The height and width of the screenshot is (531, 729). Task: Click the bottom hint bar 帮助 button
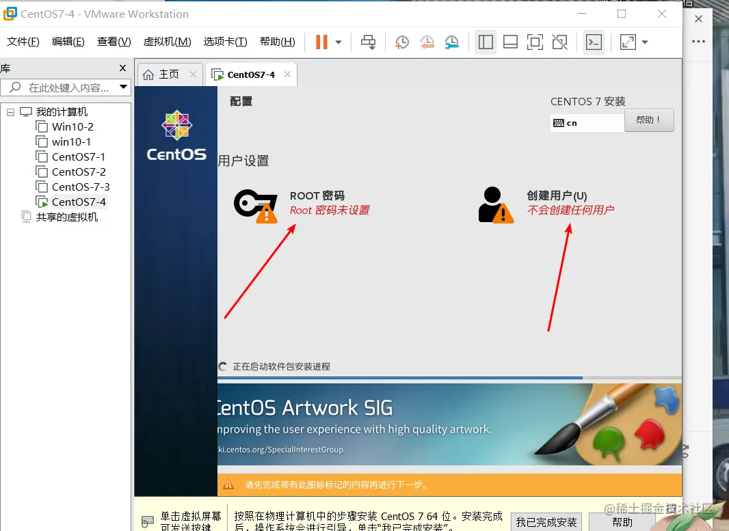(x=622, y=522)
